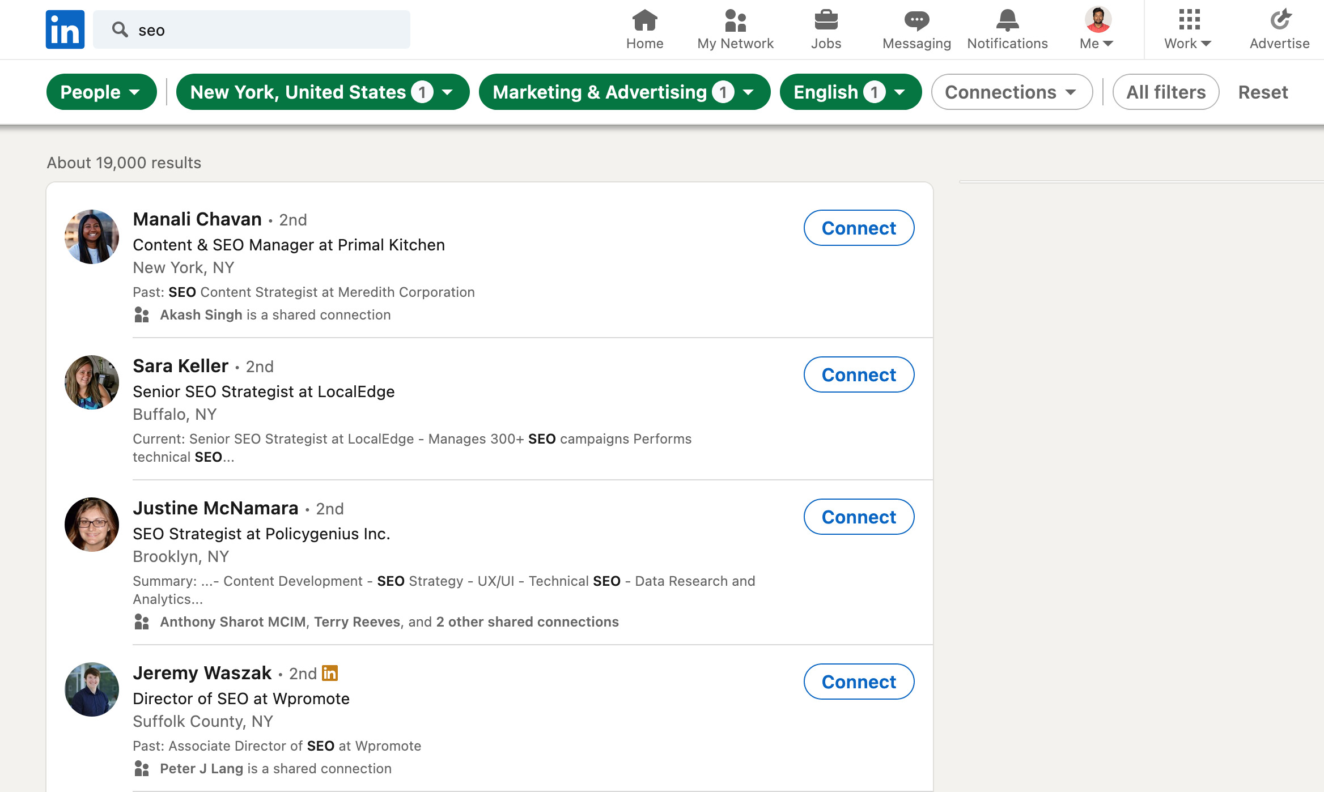Image resolution: width=1324 pixels, height=792 pixels.
Task: Click the search magnifier icon
Action: [120, 29]
